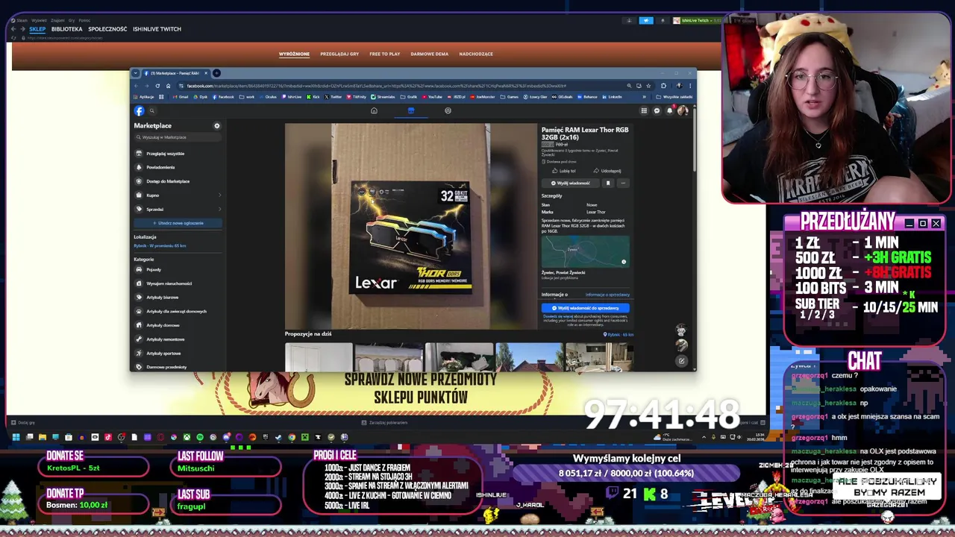The height and width of the screenshot is (537, 955).
Task: Click Lubię to! button on listing
Action: pos(563,171)
